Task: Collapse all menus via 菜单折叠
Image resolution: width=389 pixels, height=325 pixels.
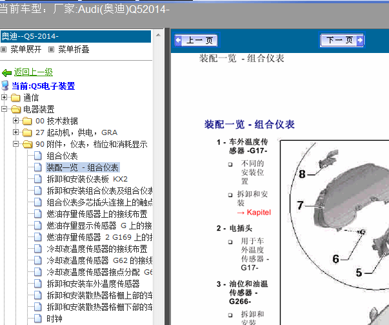Action: tap(74, 49)
